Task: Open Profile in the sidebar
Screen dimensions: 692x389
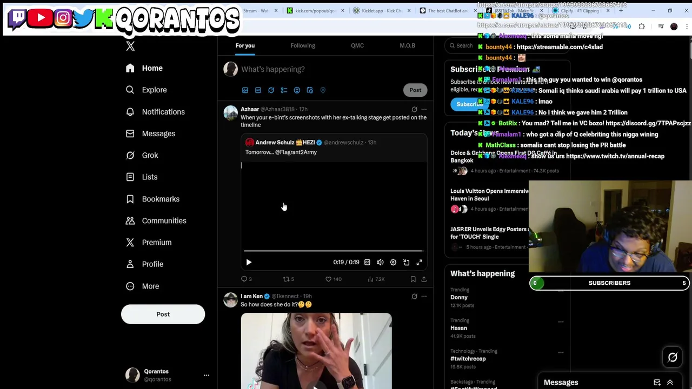Action: point(144,264)
